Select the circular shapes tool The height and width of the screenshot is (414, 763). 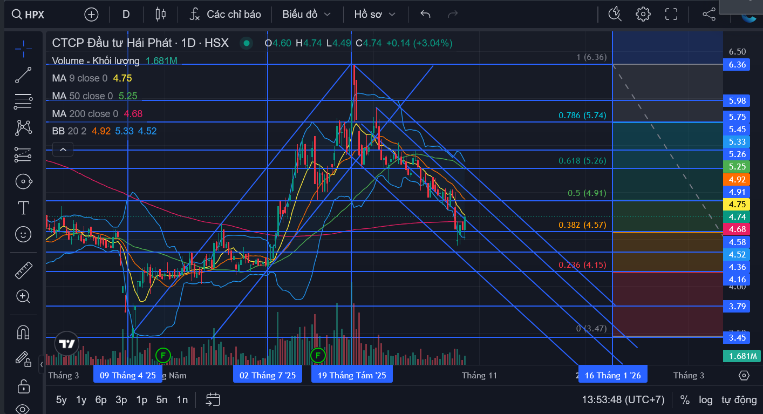pyautogui.click(x=23, y=181)
